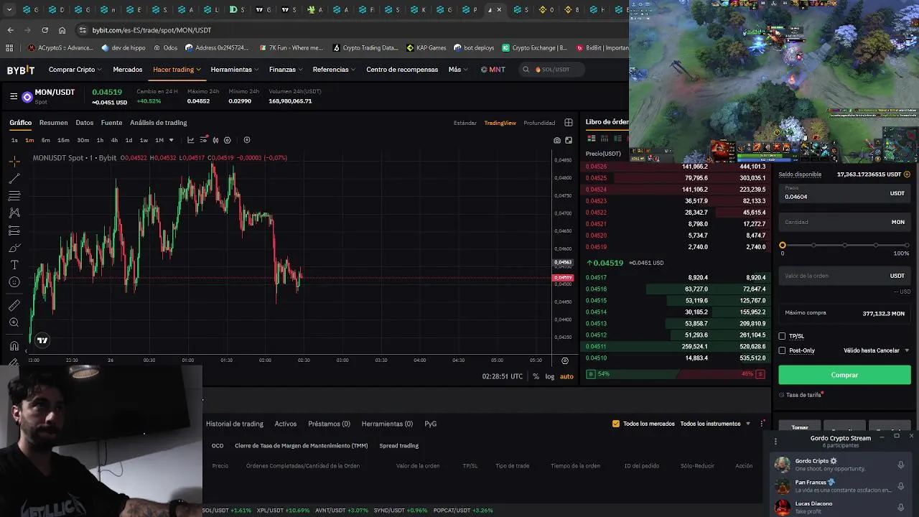The width and height of the screenshot is (919, 517).
Task: Toggle auto scale on chart
Action: tap(566, 376)
